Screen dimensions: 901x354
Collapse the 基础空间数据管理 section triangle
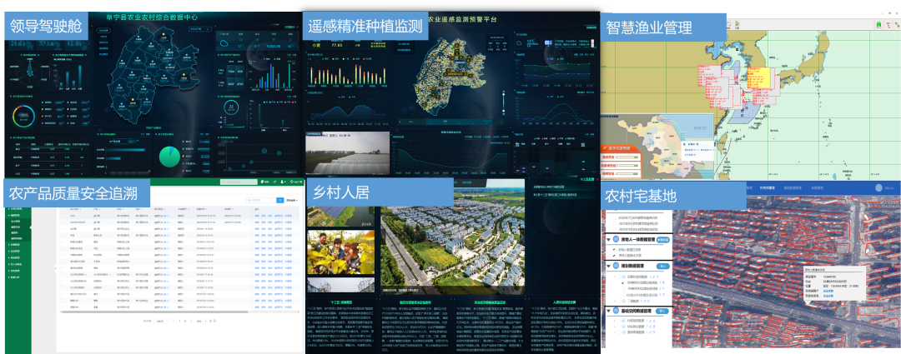(609, 311)
